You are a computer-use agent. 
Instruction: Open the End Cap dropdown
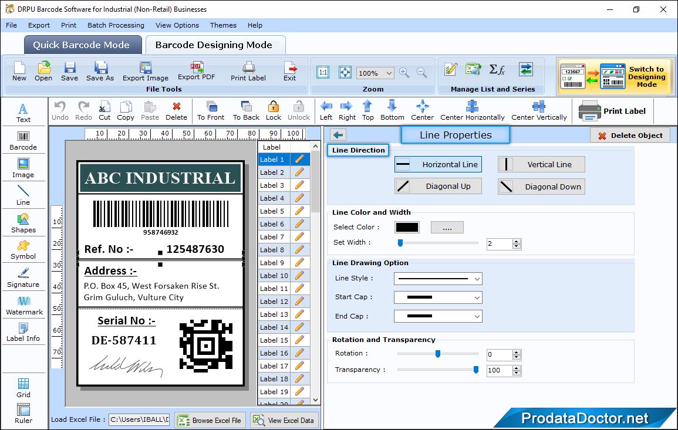pyautogui.click(x=438, y=316)
